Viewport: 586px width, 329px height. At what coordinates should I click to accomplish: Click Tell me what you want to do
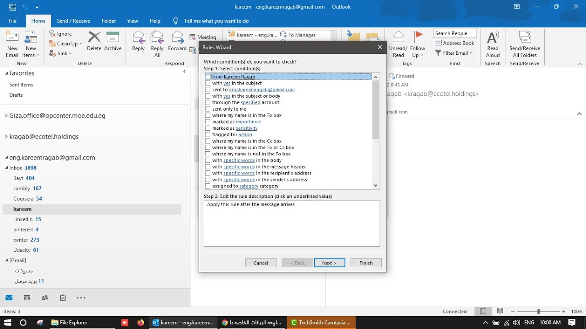click(216, 21)
